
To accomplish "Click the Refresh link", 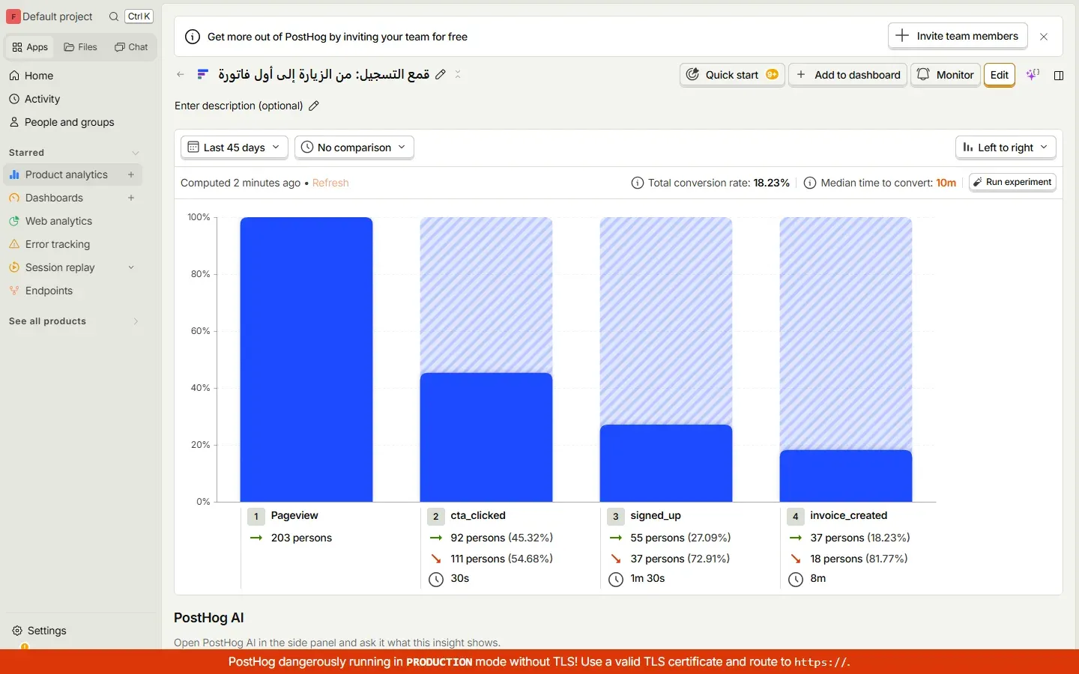I will point(330,183).
